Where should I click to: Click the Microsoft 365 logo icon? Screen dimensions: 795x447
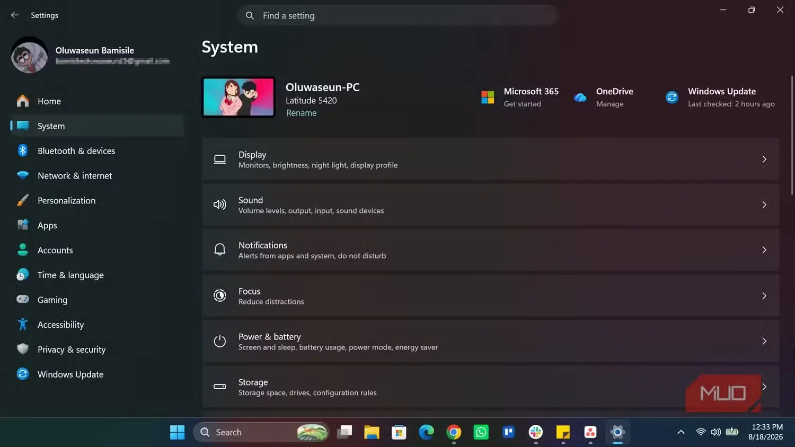(488, 97)
